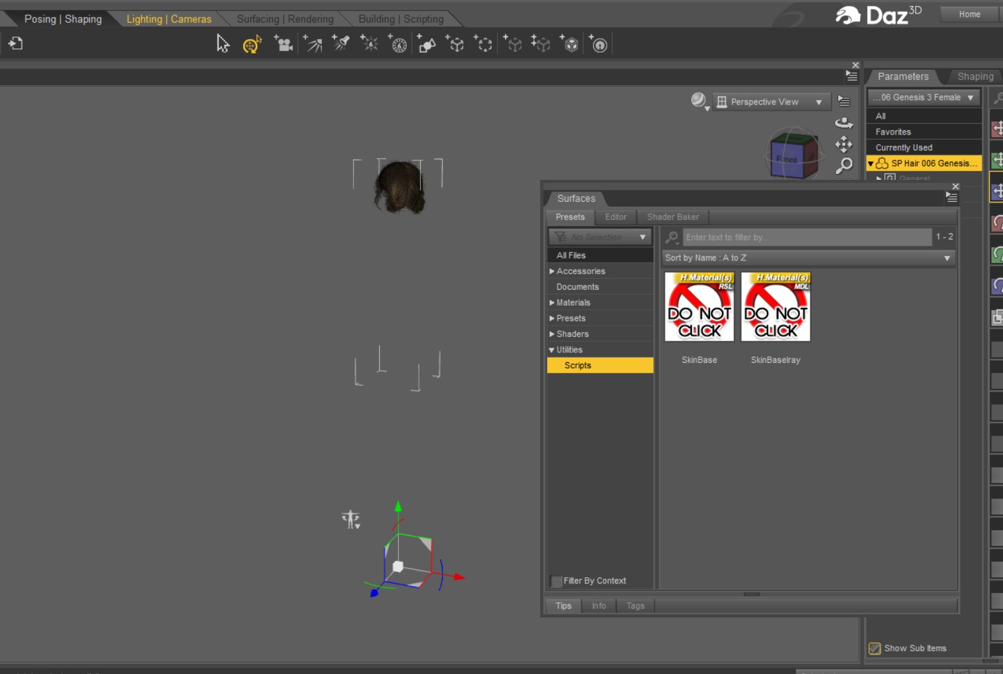
Task: Click the create geometry shell icon (shaded cube)
Action: [x=570, y=43]
